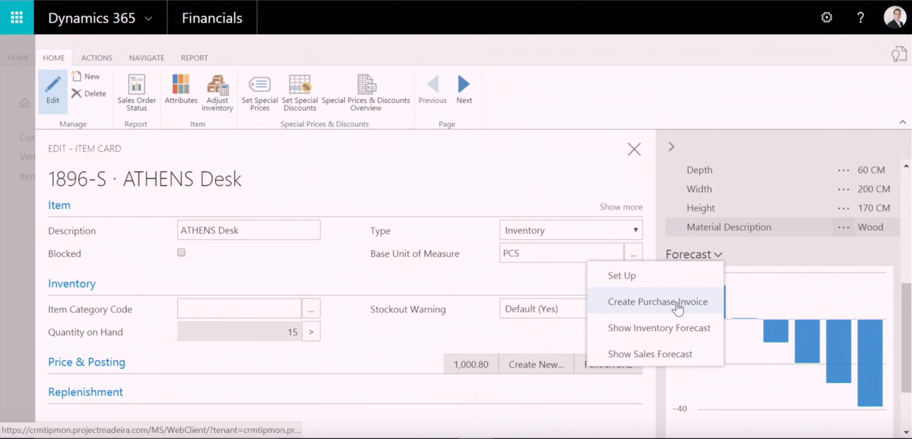This screenshot has height=439, width=912.
Task: Click Show more in Item section
Action: (621, 207)
